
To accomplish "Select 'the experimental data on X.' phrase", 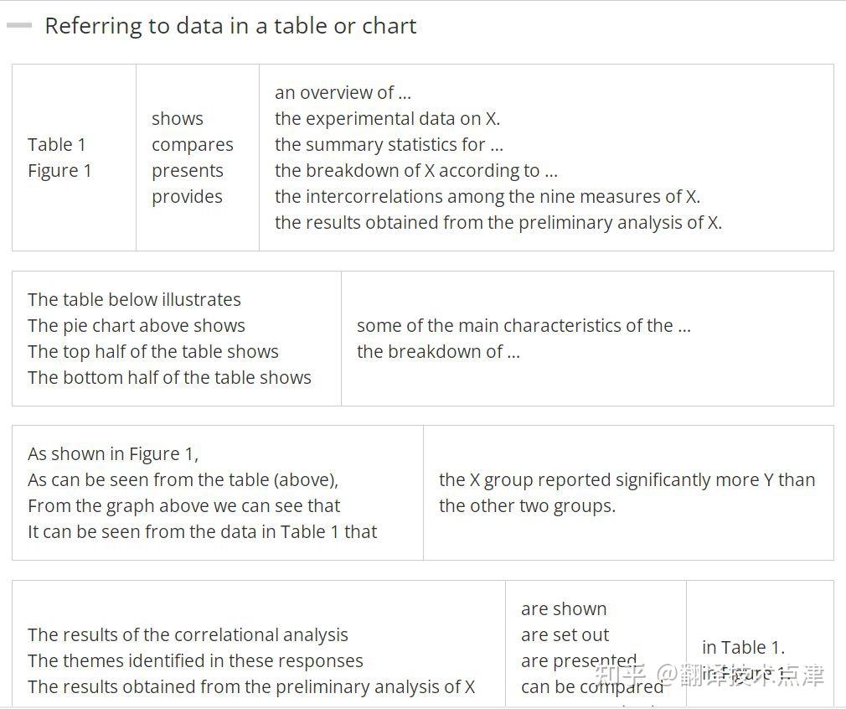I will [387, 119].
